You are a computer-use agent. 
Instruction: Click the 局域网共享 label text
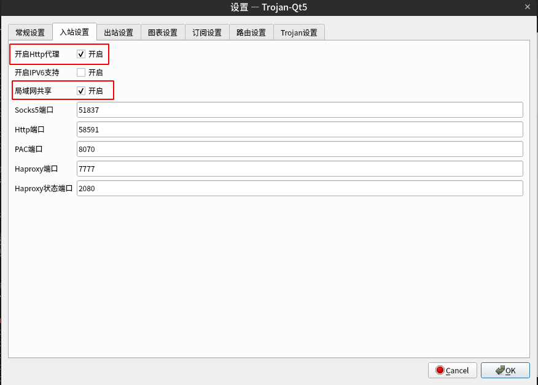(x=33, y=91)
